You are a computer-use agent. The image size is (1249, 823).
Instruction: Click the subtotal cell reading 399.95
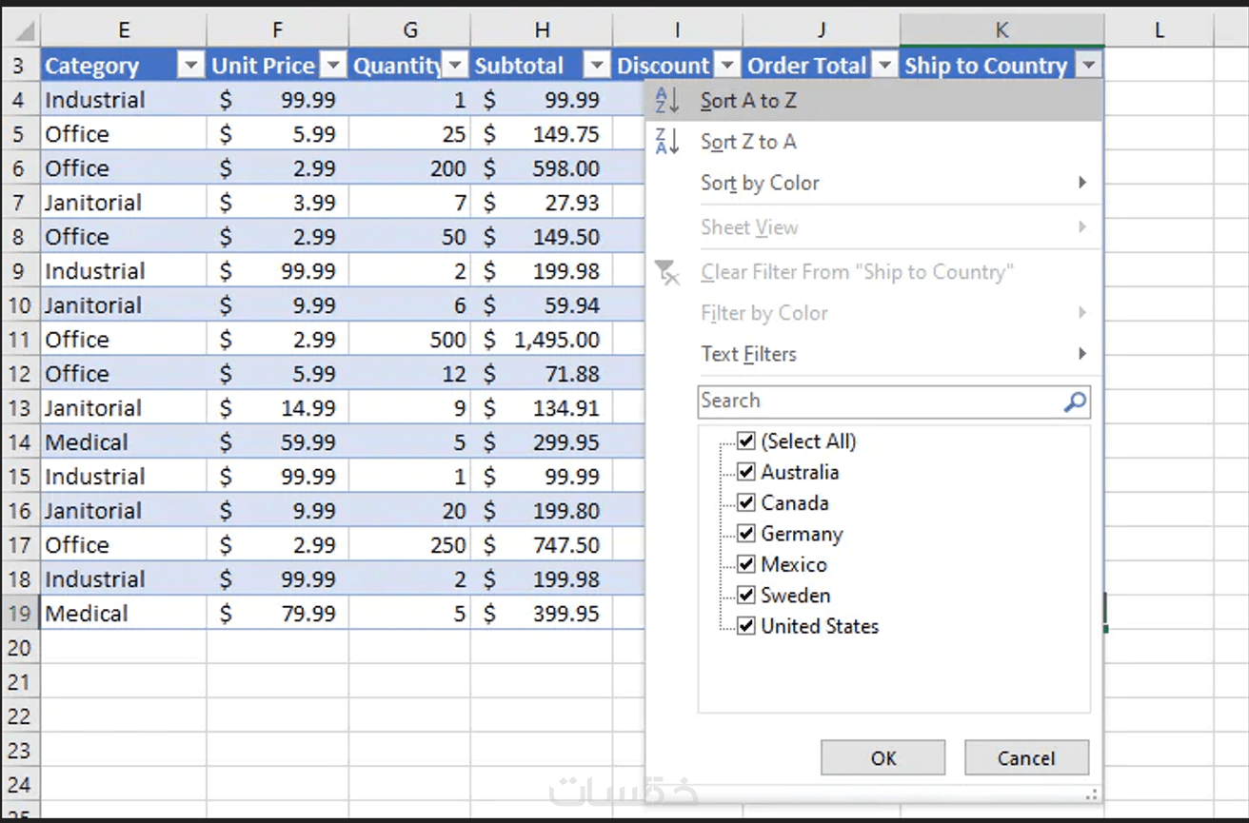coord(542,614)
